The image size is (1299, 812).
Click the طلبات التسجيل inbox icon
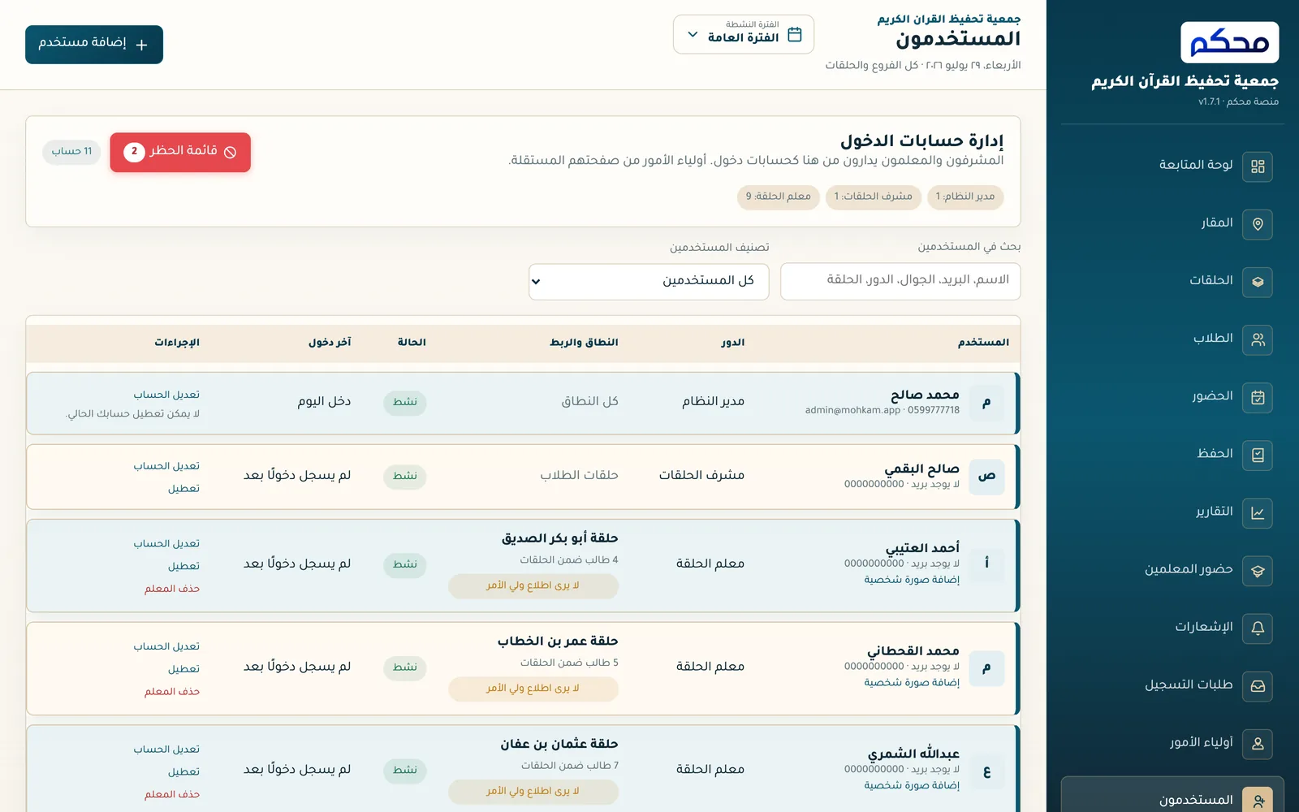(x=1258, y=686)
